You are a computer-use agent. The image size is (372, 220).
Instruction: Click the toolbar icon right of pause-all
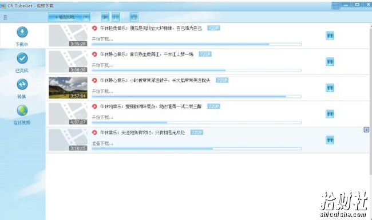coord(134,17)
